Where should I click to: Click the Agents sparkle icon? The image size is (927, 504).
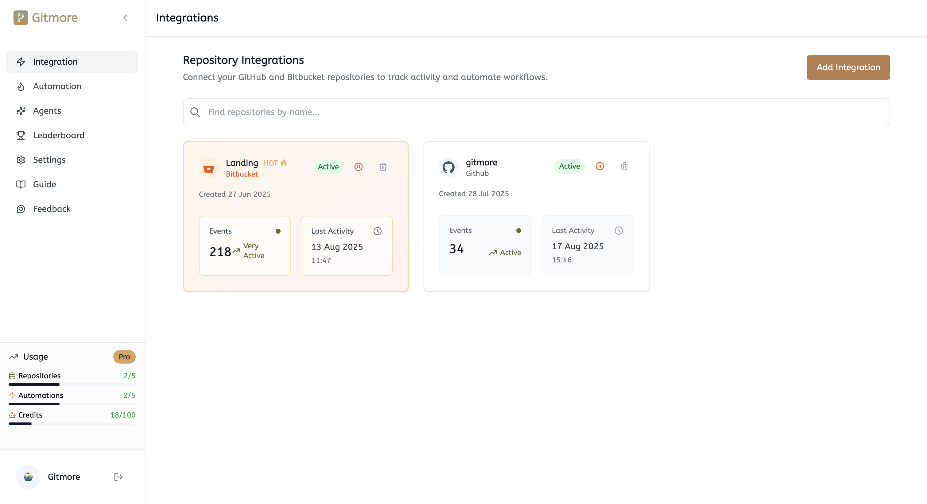point(21,111)
